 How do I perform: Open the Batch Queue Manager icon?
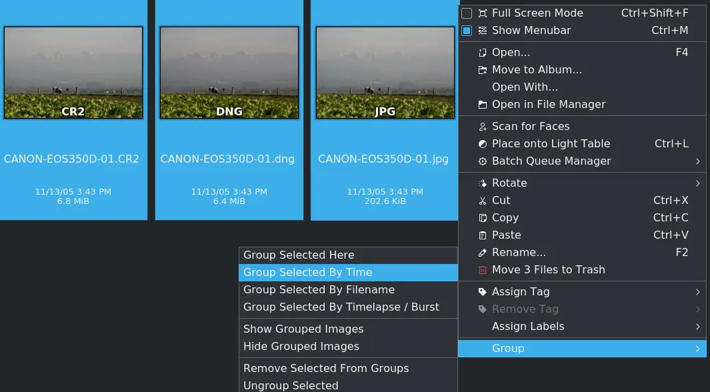click(x=482, y=161)
